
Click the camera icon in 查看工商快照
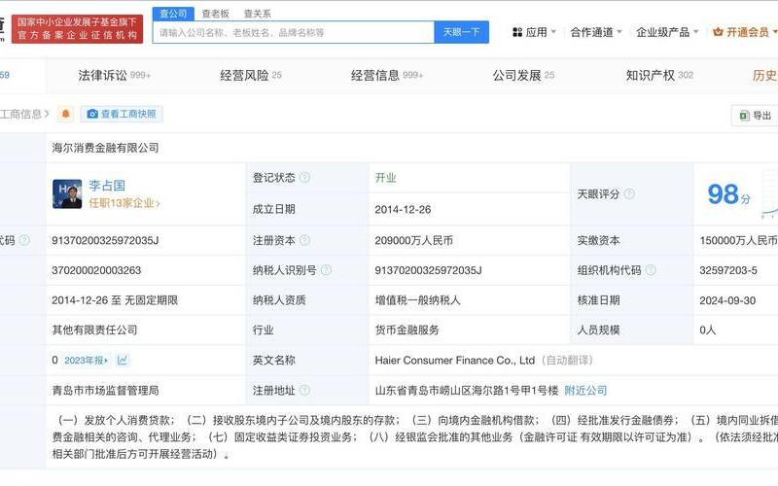click(x=92, y=114)
